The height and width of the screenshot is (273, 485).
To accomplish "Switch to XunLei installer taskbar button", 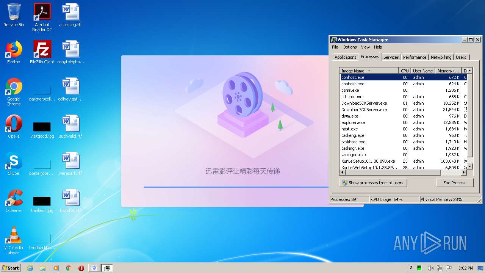I will (94, 268).
